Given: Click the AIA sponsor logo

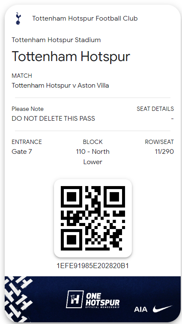Looking at the screenshot, I should (141, 309).
